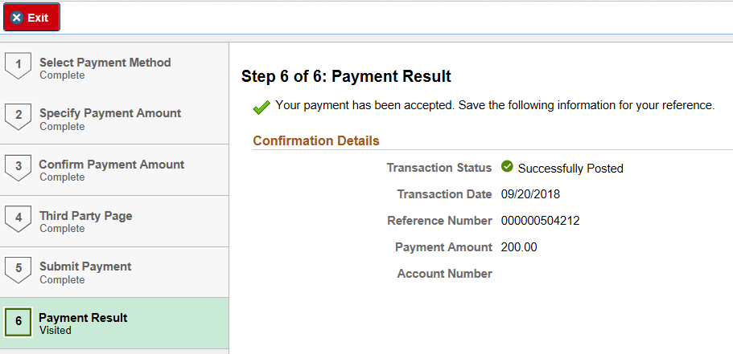Image resolution: width=733 pixels, height=354 pixels.
Task: Click the Confirmation Details section header
Action: [x=316, y=140]
